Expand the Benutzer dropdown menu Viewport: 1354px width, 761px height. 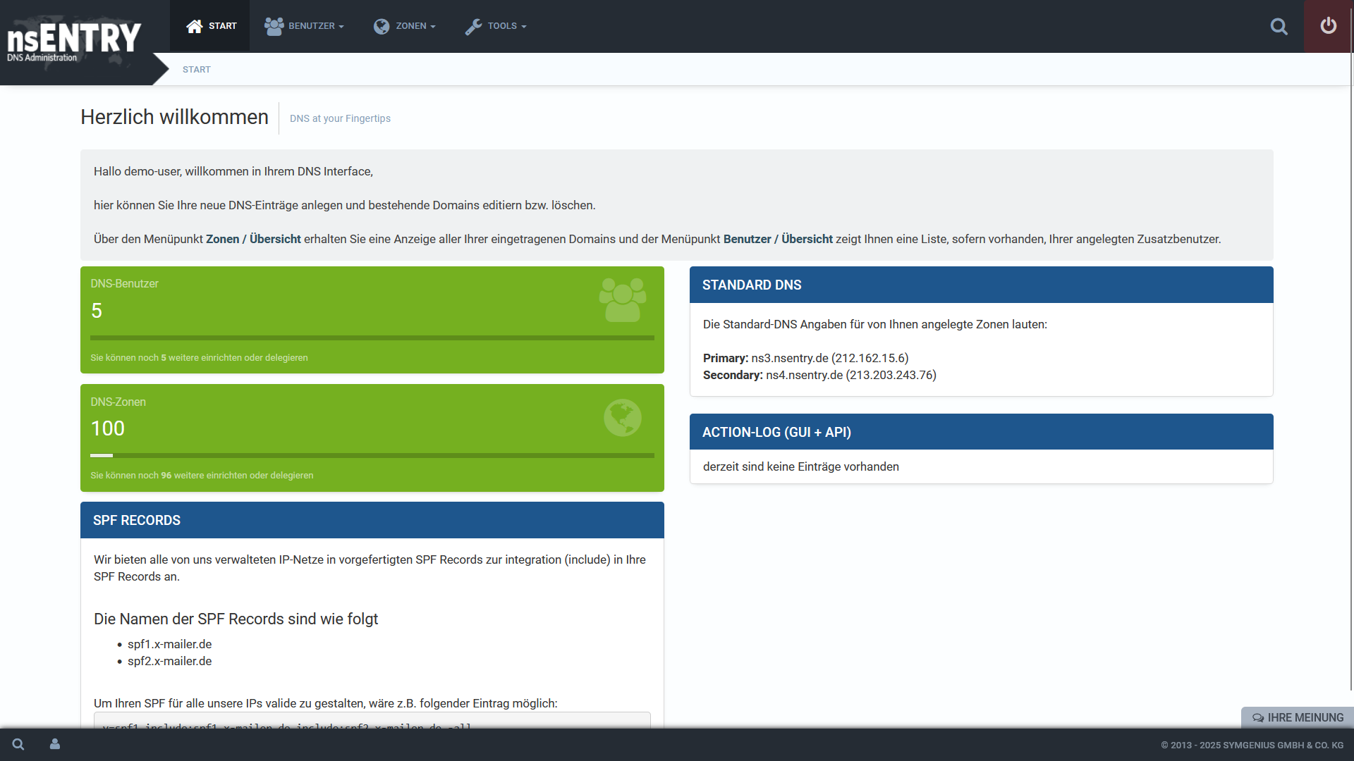pyautogui.click(x=312, y=26)
